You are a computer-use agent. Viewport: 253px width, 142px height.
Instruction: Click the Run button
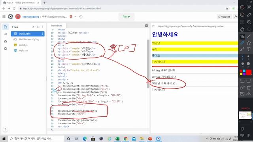tap(126, 17)
